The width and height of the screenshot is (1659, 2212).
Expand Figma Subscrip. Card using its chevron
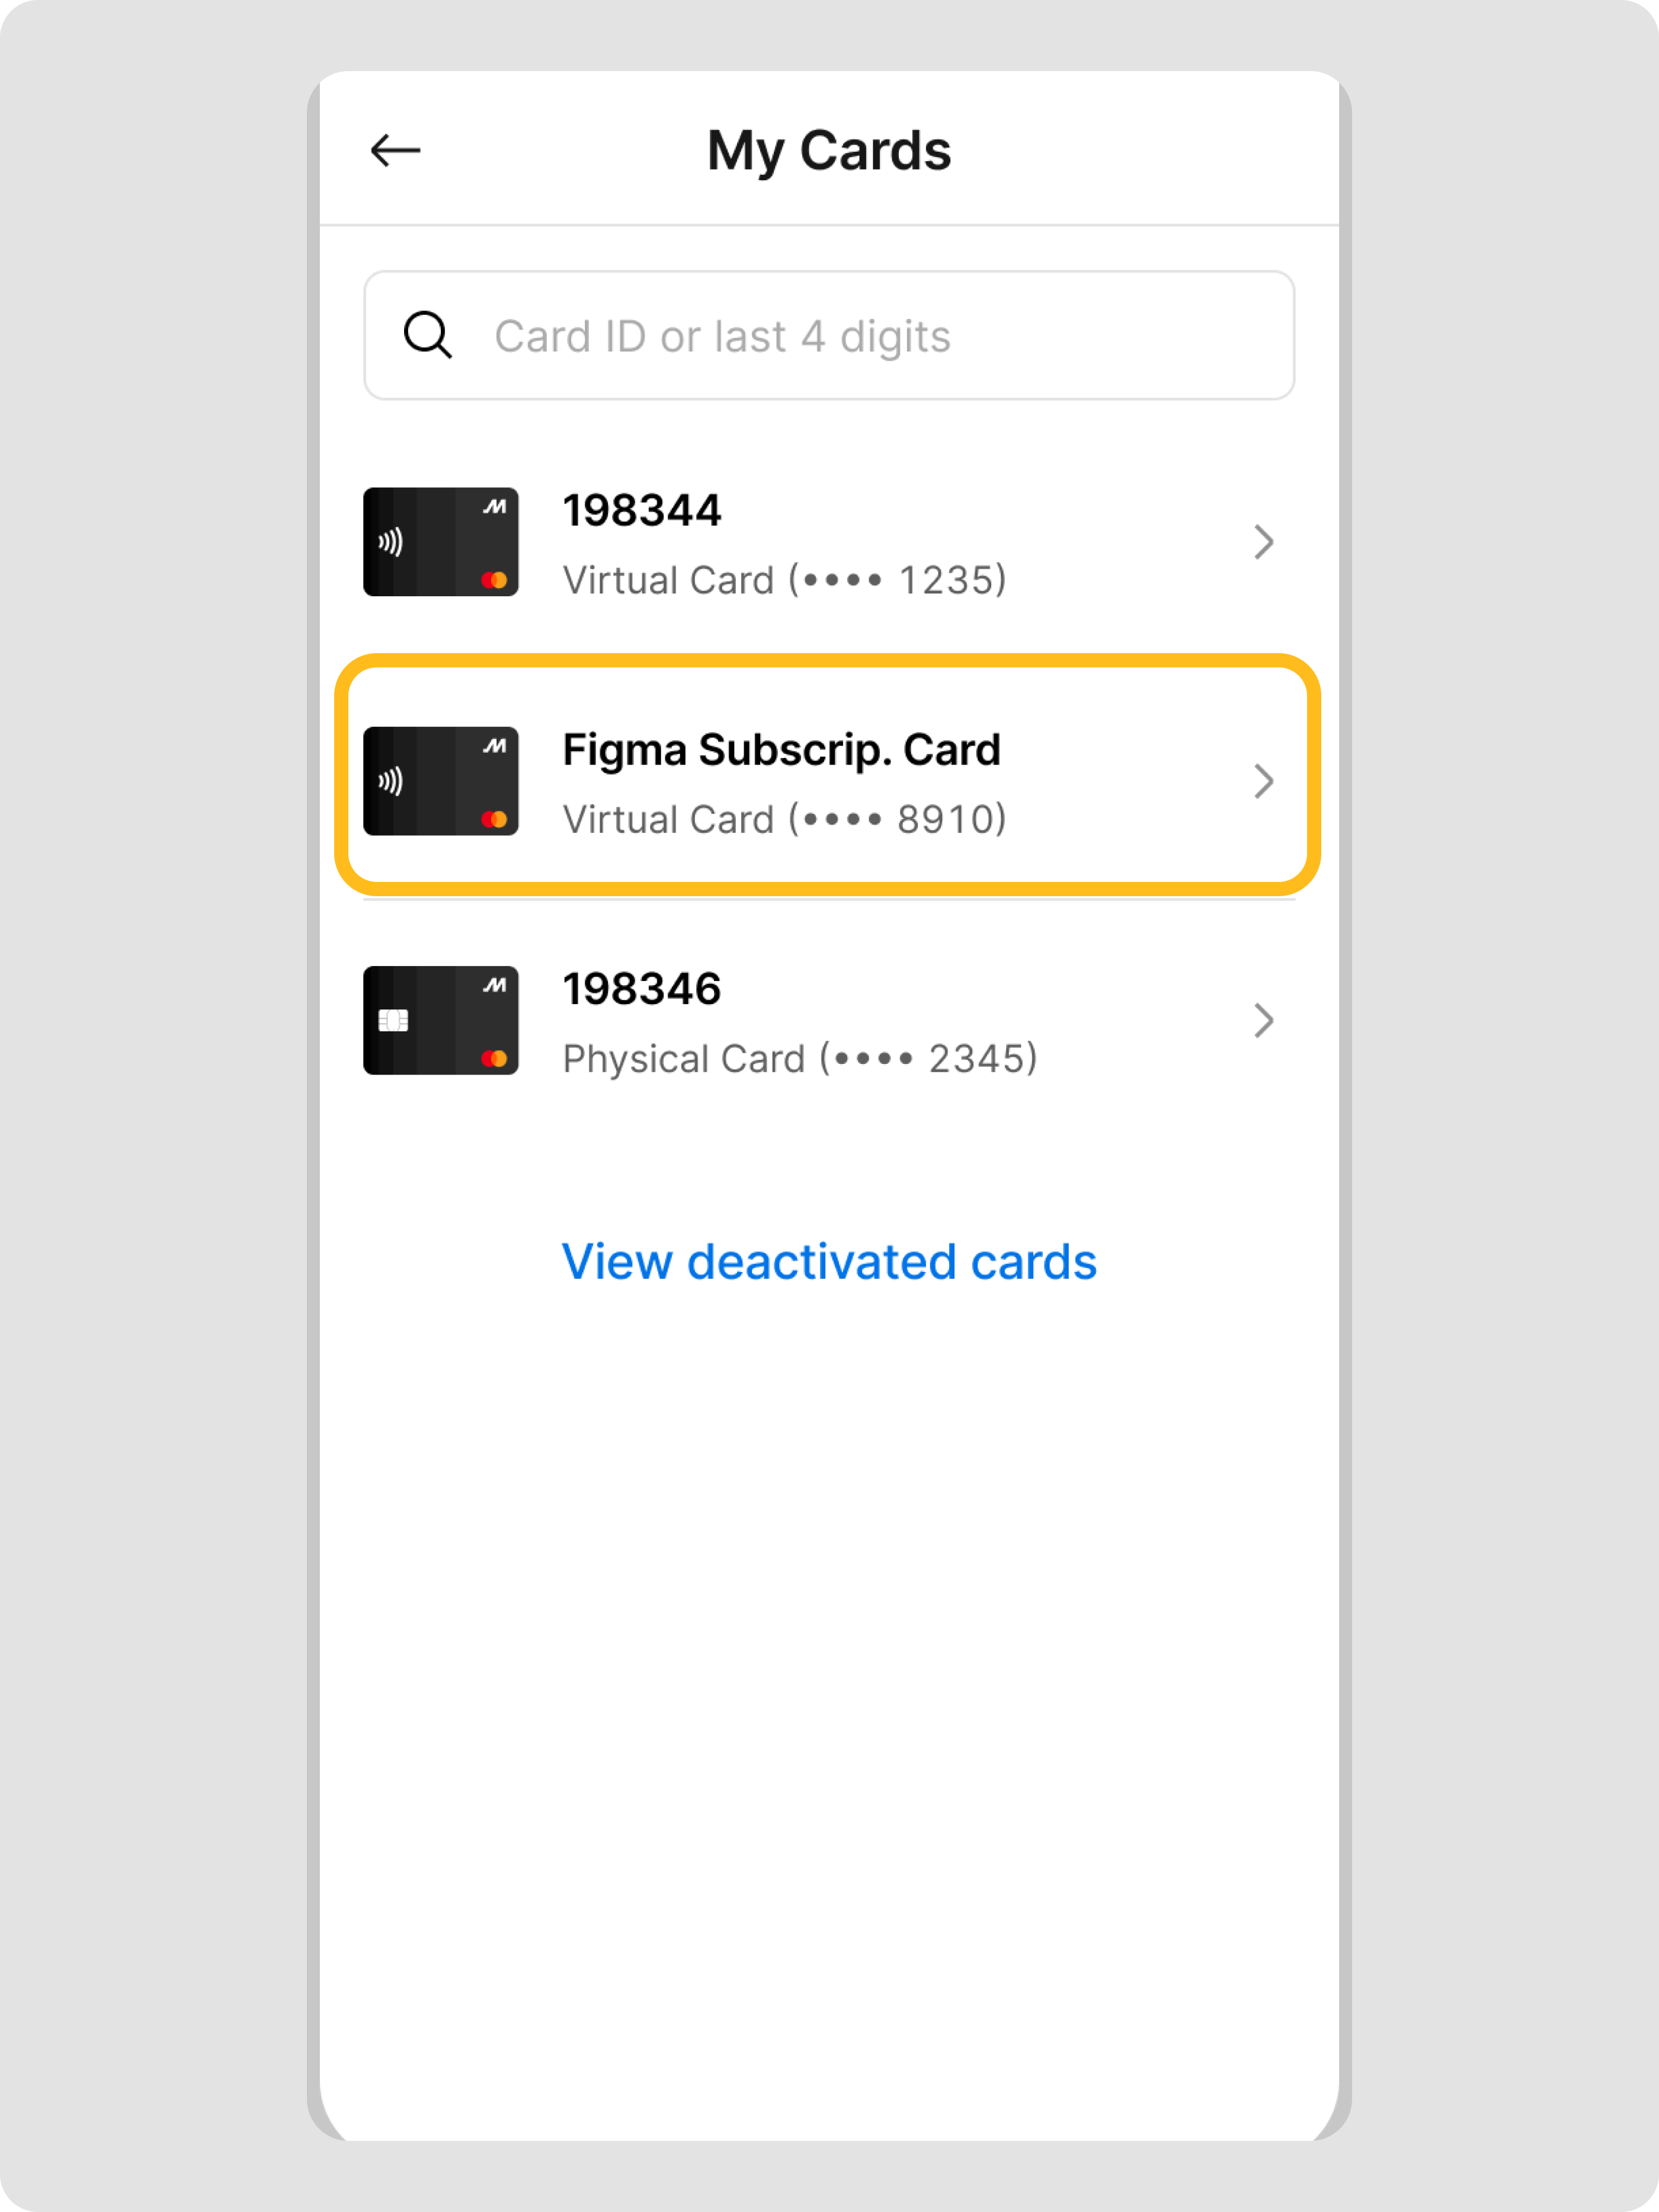pos(1263,781)
